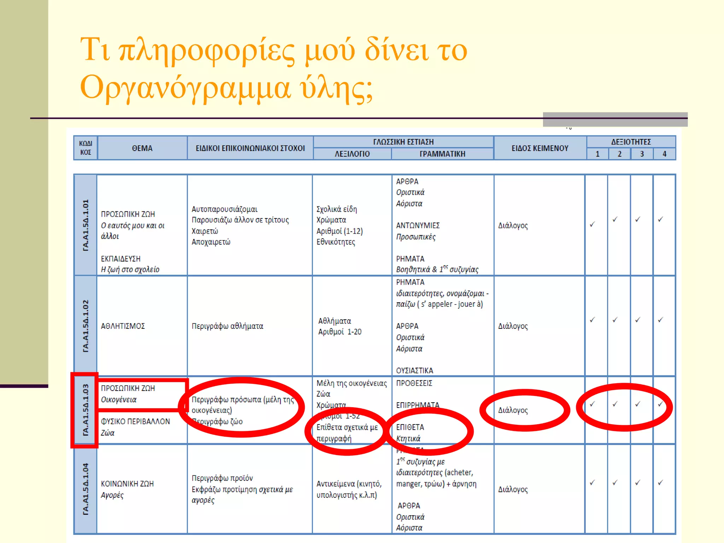Click 'Εκφράζω προτίμηση σχετικά με αγορές'

point(242,495)
